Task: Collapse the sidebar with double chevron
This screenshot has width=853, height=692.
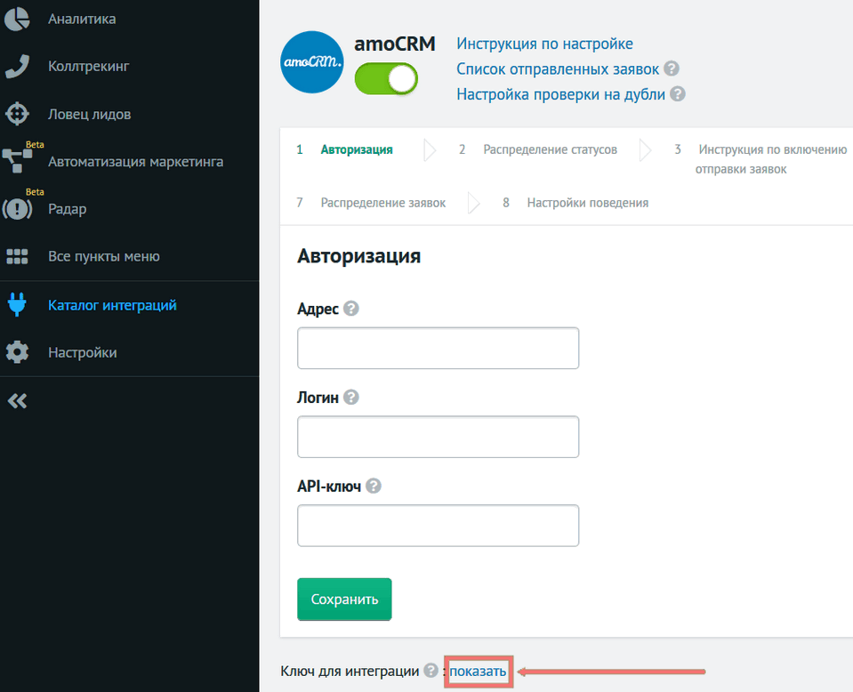Action: tap(17, 400)
